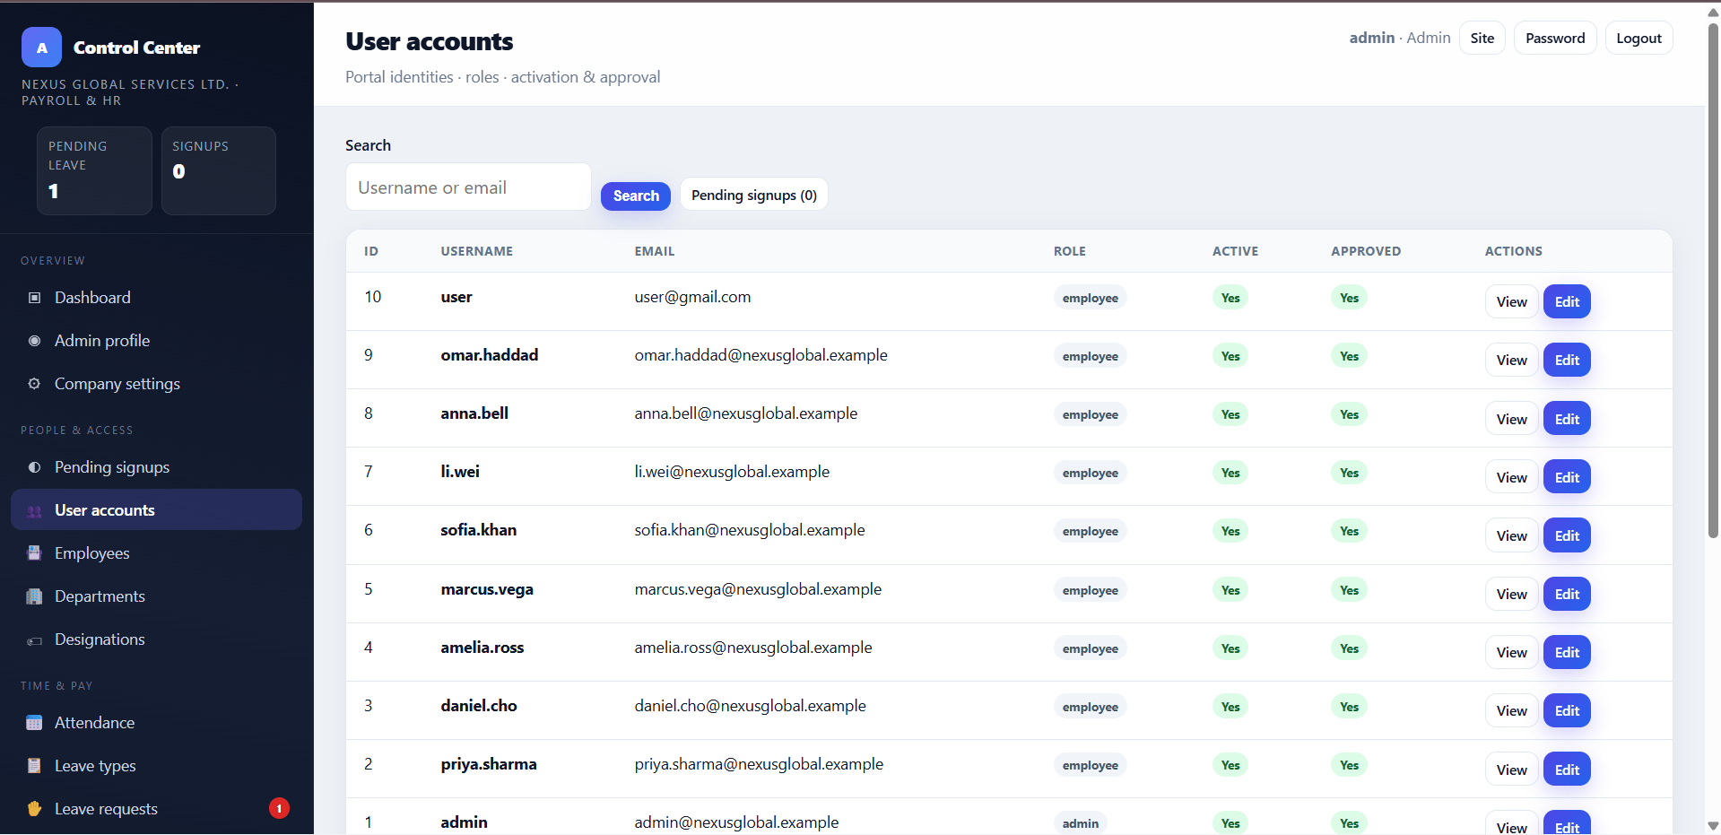Click the Site button in the header

(x=1482, y=38)
